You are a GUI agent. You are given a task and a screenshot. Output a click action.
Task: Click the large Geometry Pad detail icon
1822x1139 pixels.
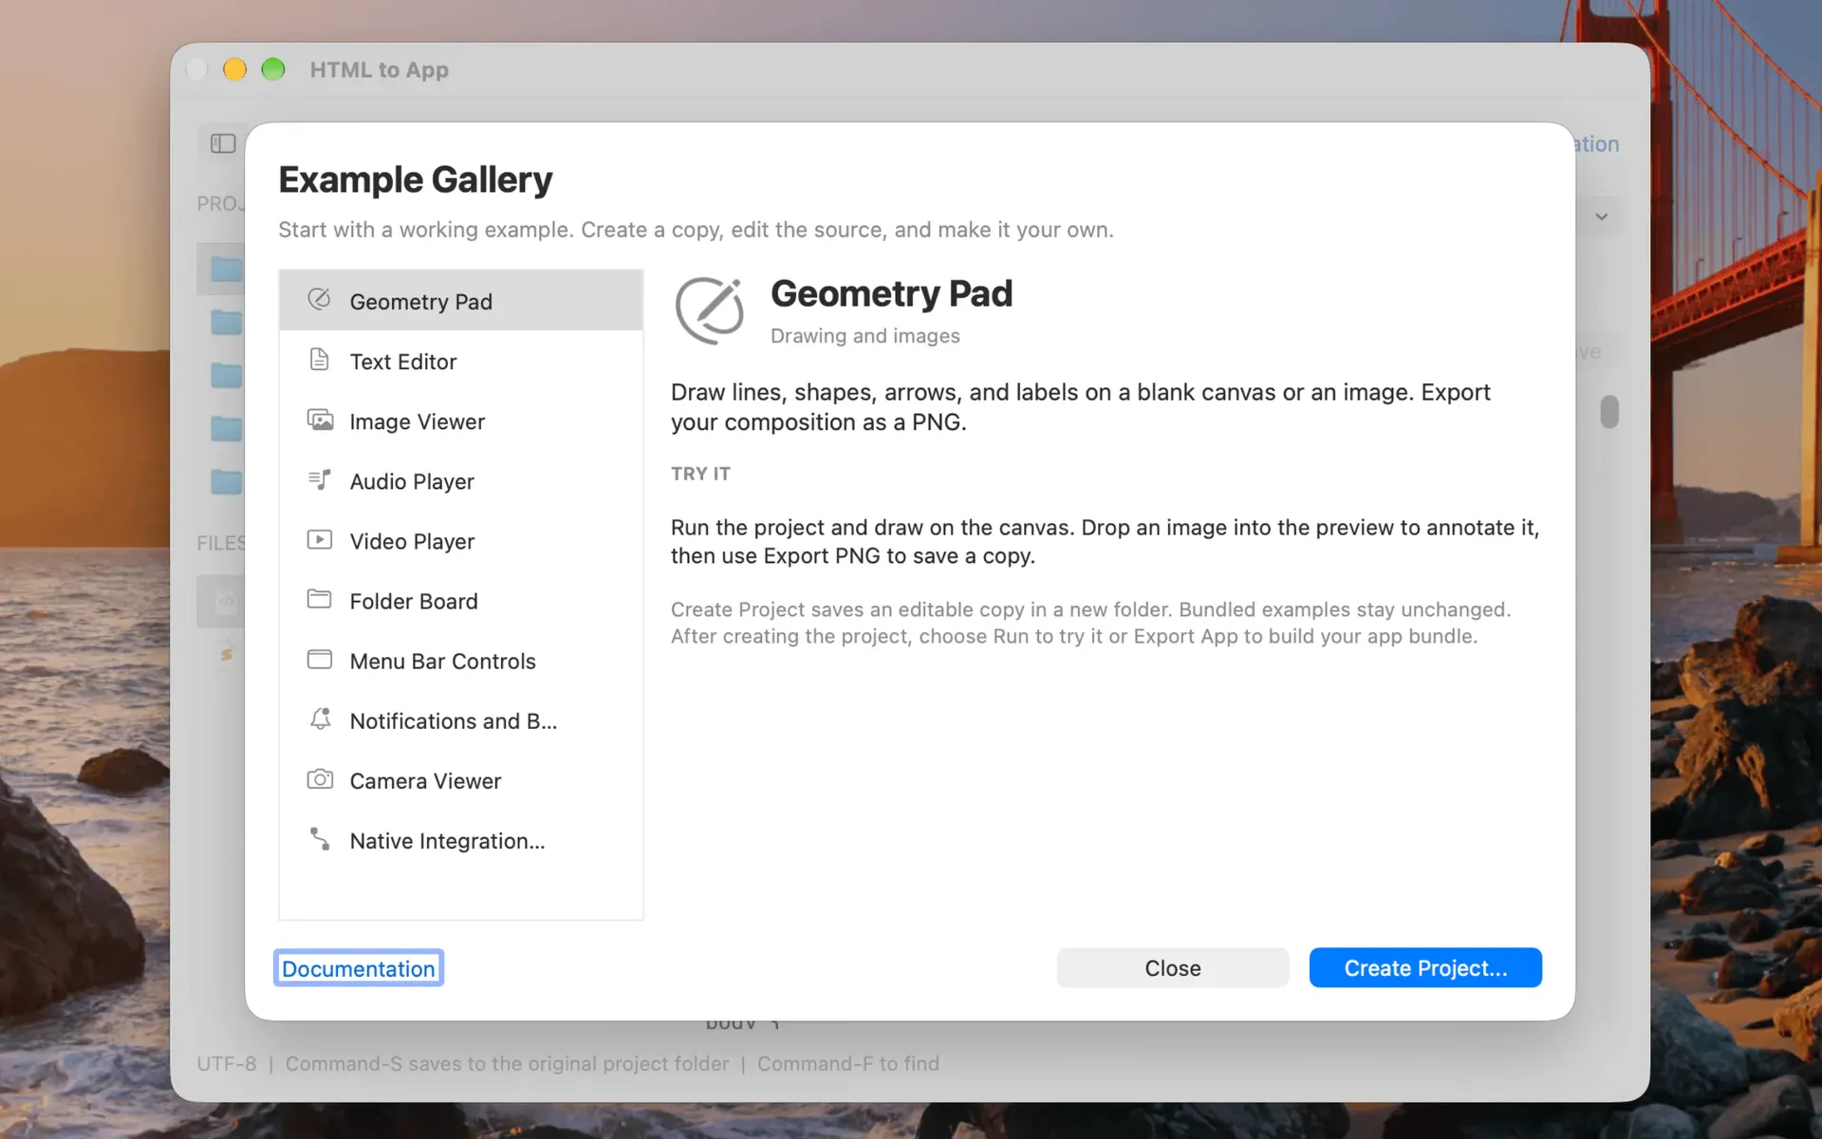709,310
